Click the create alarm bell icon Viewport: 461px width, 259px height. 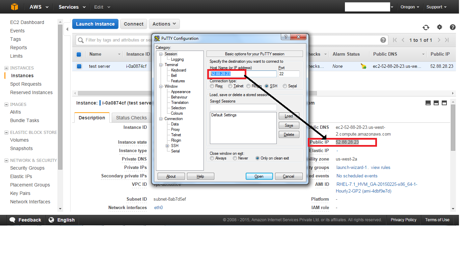click(x=363, y=66)
